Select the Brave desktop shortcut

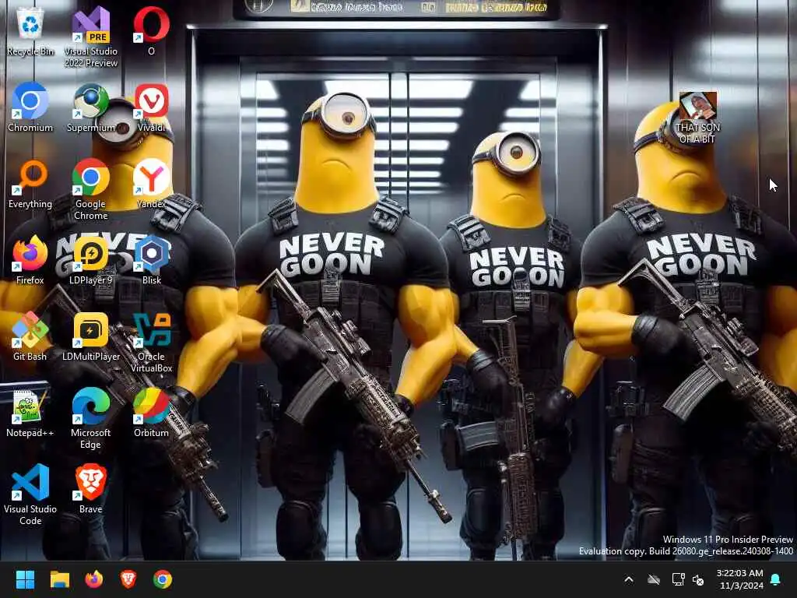click(90, 489)
